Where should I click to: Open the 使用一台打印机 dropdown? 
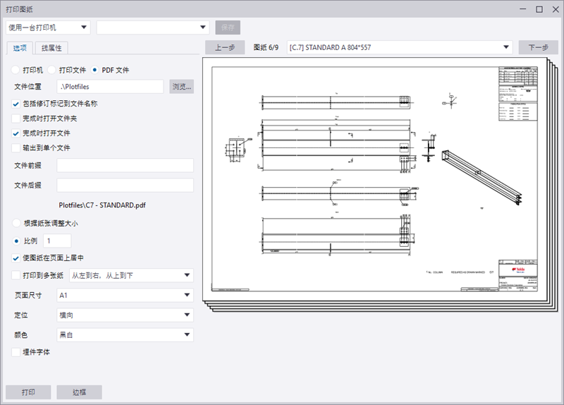click(48, 28)
